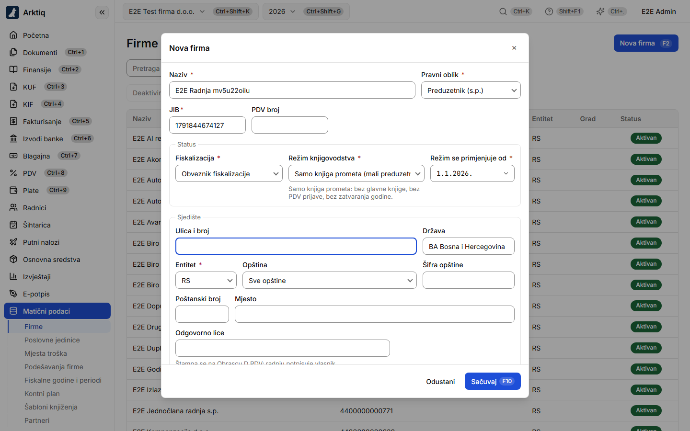Viewport: 690px width, 431px height.
Task: Click the AI sparkle icon in the top bar
Action: coord(600,11)
